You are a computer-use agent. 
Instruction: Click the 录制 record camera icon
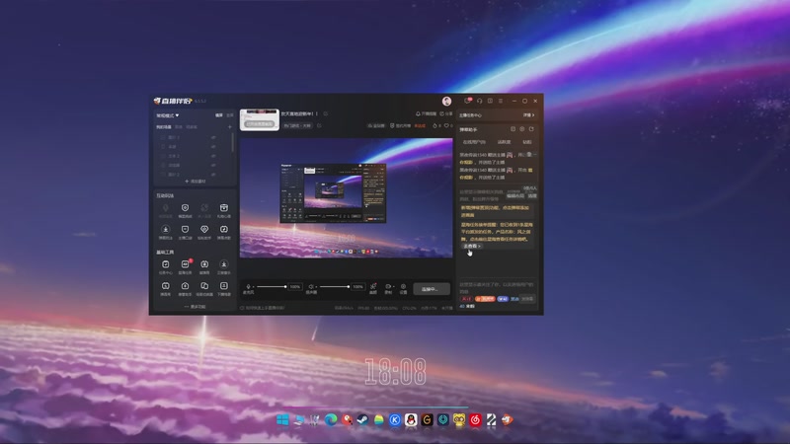[x=388, y=287]
